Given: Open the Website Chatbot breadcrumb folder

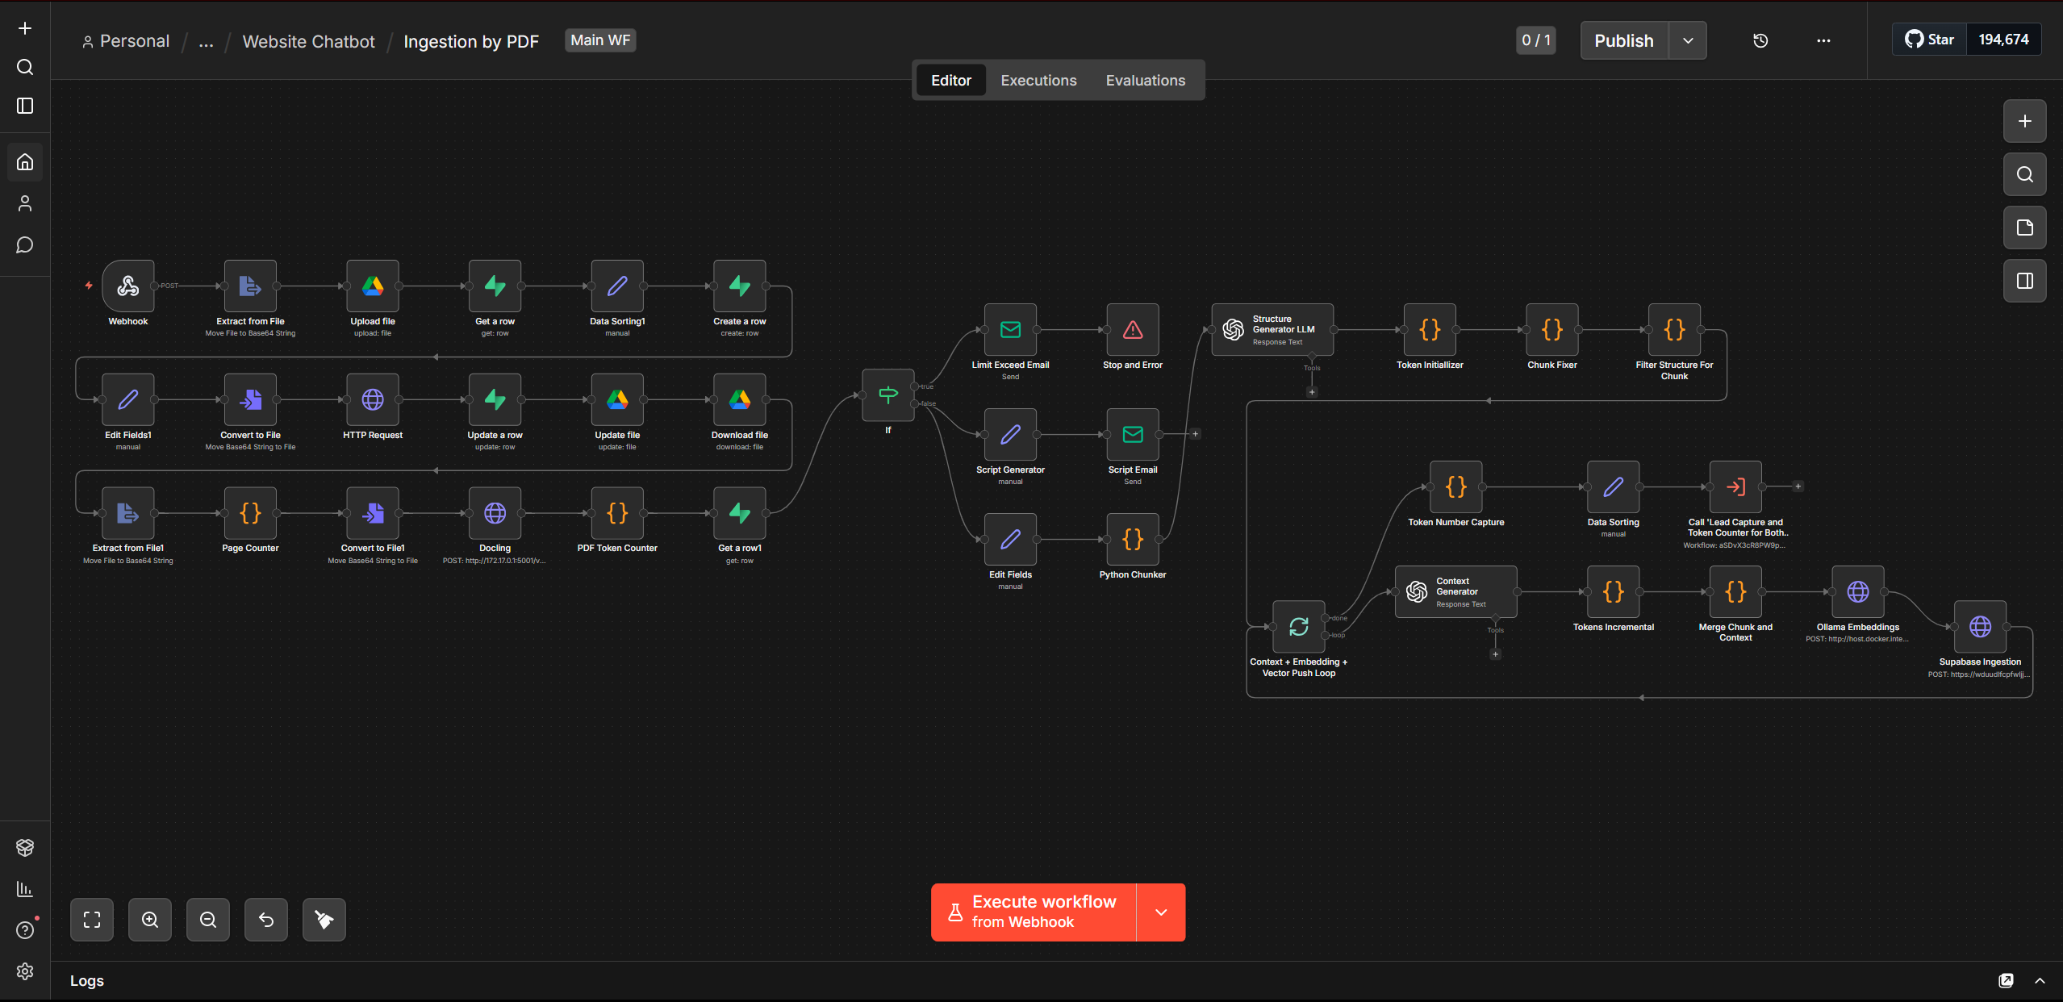Looking at the screenshot, I should coord(308,41).
